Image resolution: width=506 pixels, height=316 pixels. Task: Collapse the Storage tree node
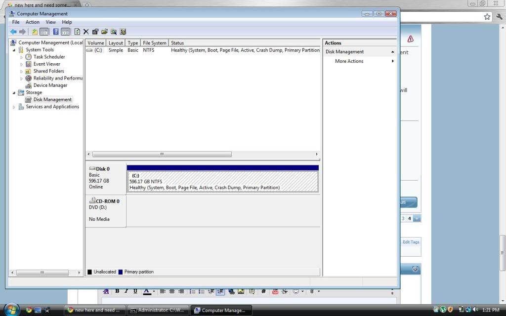[14, 92]
